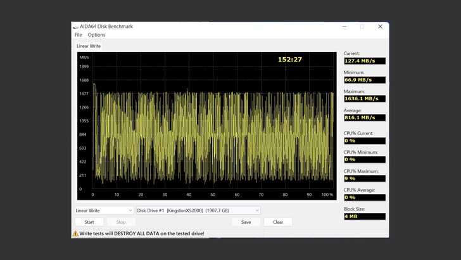Screen dimensions: 461x260
Task: Maximize the Disk Benchmark window
Action: (x=362, y=27)
